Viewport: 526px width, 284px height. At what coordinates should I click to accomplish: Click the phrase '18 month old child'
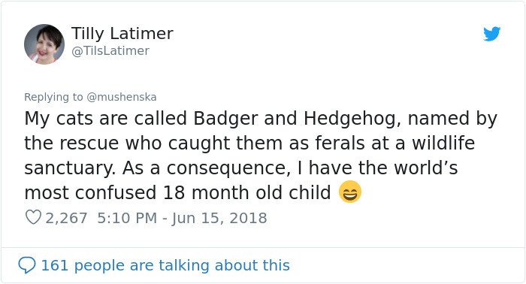(x=247, y=193)
